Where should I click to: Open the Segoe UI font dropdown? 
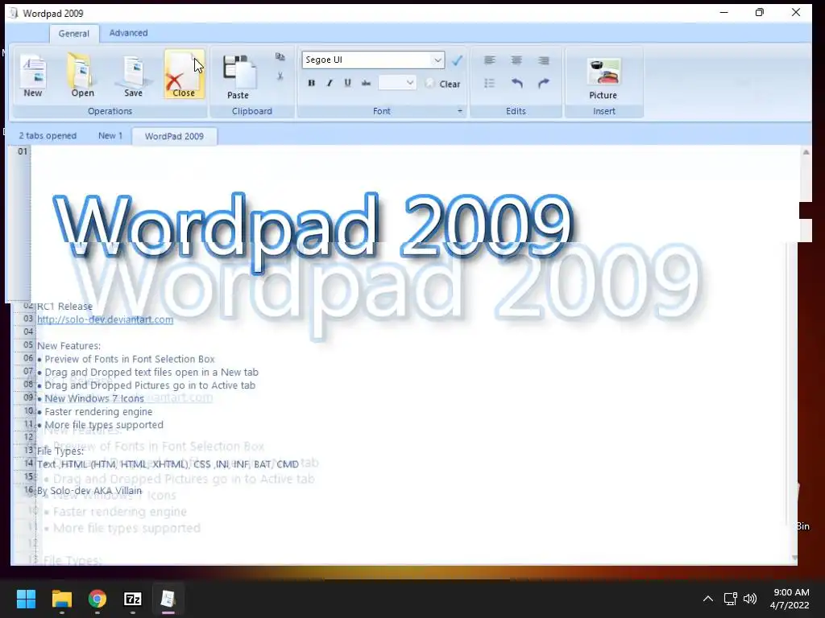pos(437,60)
